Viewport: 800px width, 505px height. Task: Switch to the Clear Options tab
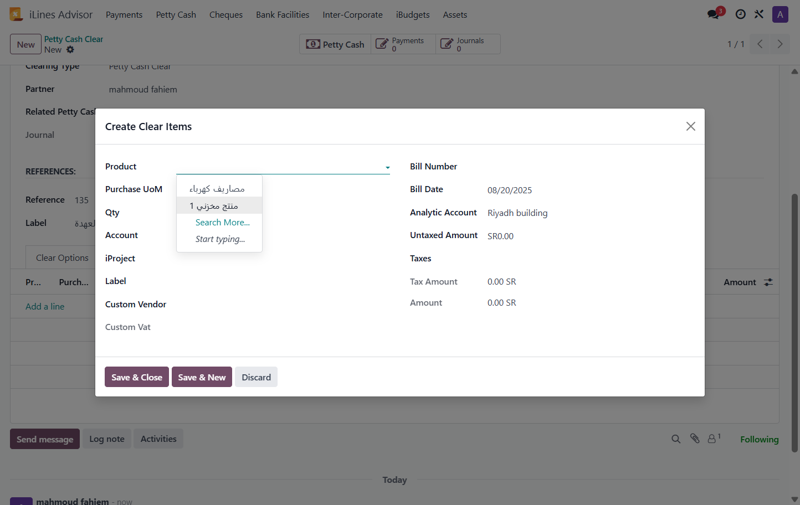click(x=62, y=257)
